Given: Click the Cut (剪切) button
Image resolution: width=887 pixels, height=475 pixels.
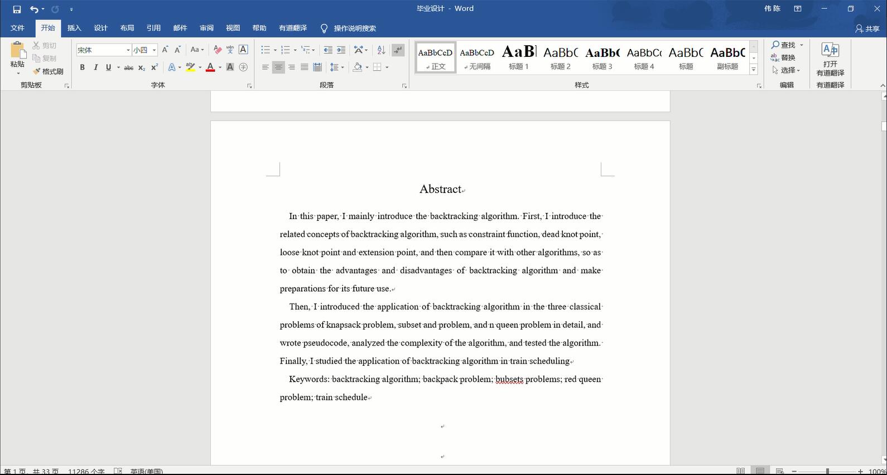Looking at the screenshot, I should [x=45, y=46].
